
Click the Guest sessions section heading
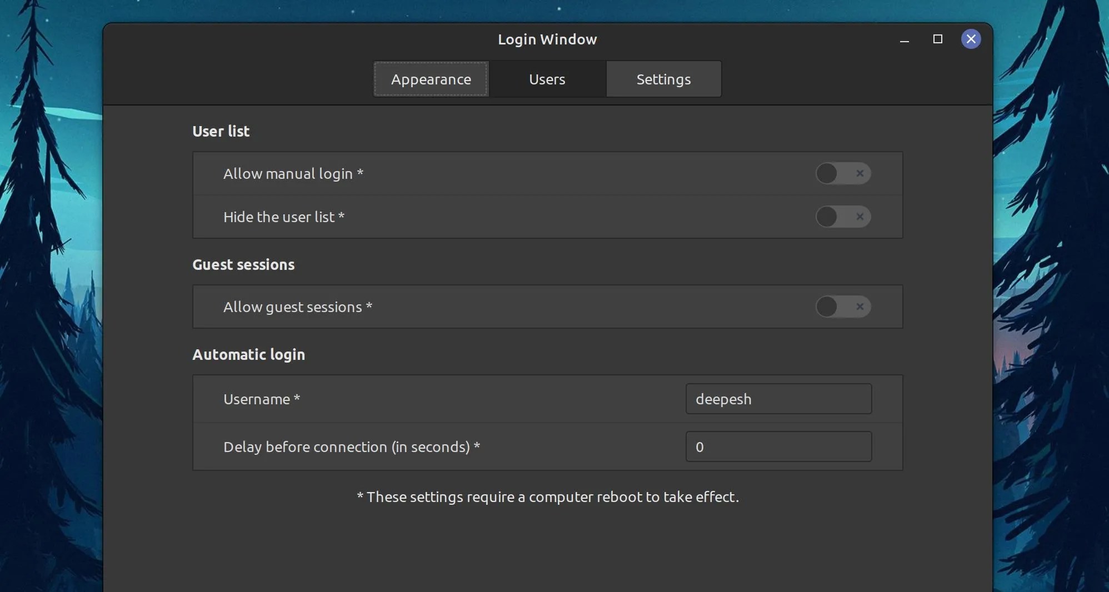(x=243, y=265)
